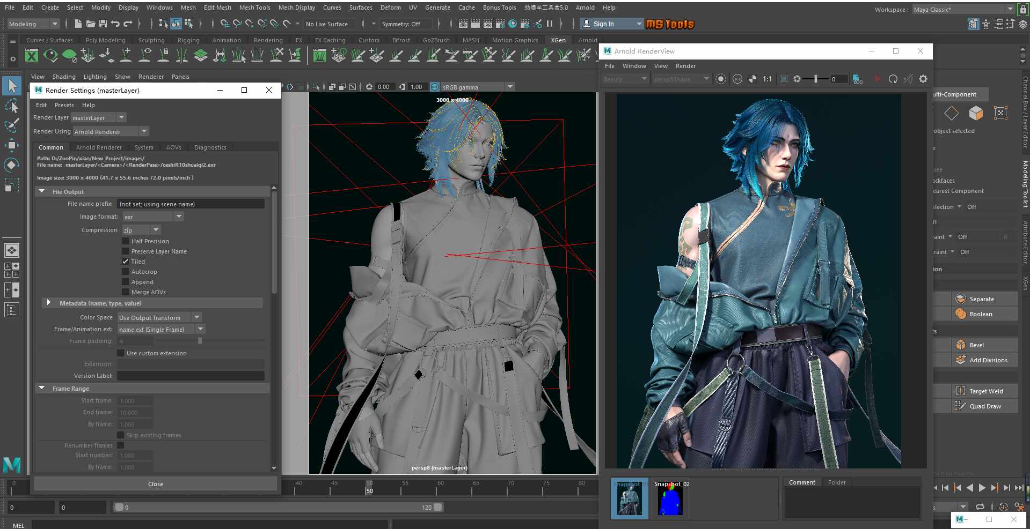
Task: Click the Redo arrow icon
Action: [x=128, y=24]
